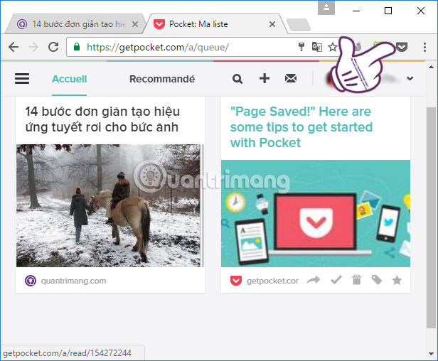
Task: Reload the current page
Action: click(x=53, y=47)
